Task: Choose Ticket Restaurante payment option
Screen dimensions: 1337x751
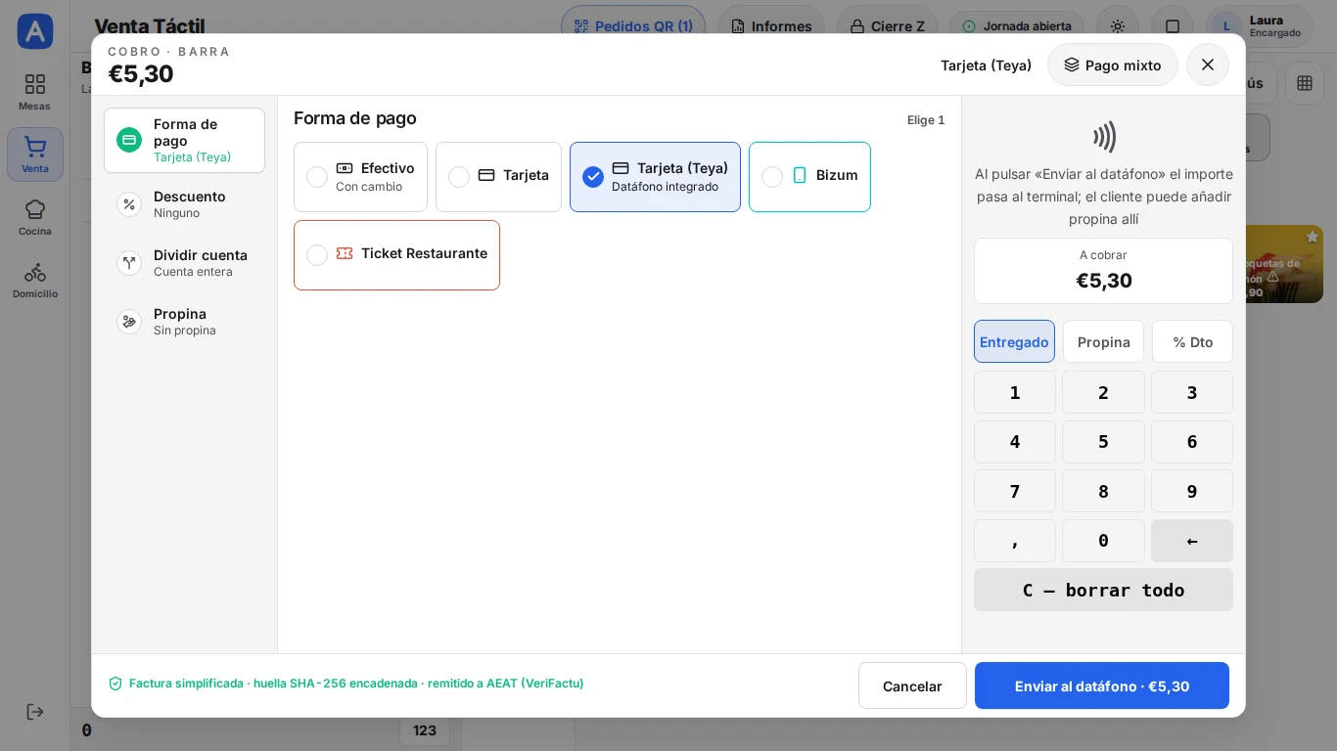Action: 396,255
